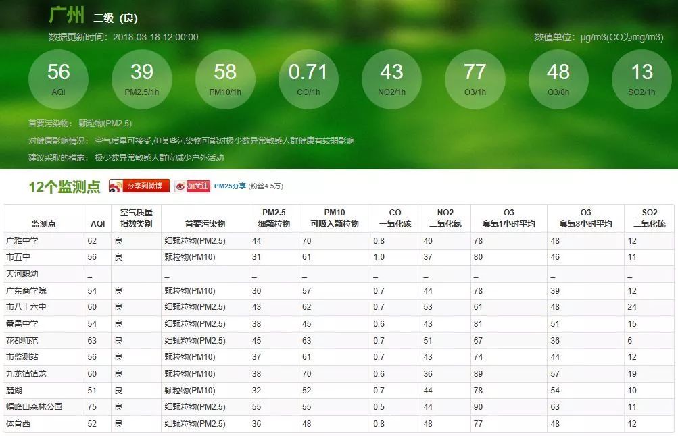Click the O3/8h circle showing 48
Viewport: 678px width, 436px height.
point(558,78)
